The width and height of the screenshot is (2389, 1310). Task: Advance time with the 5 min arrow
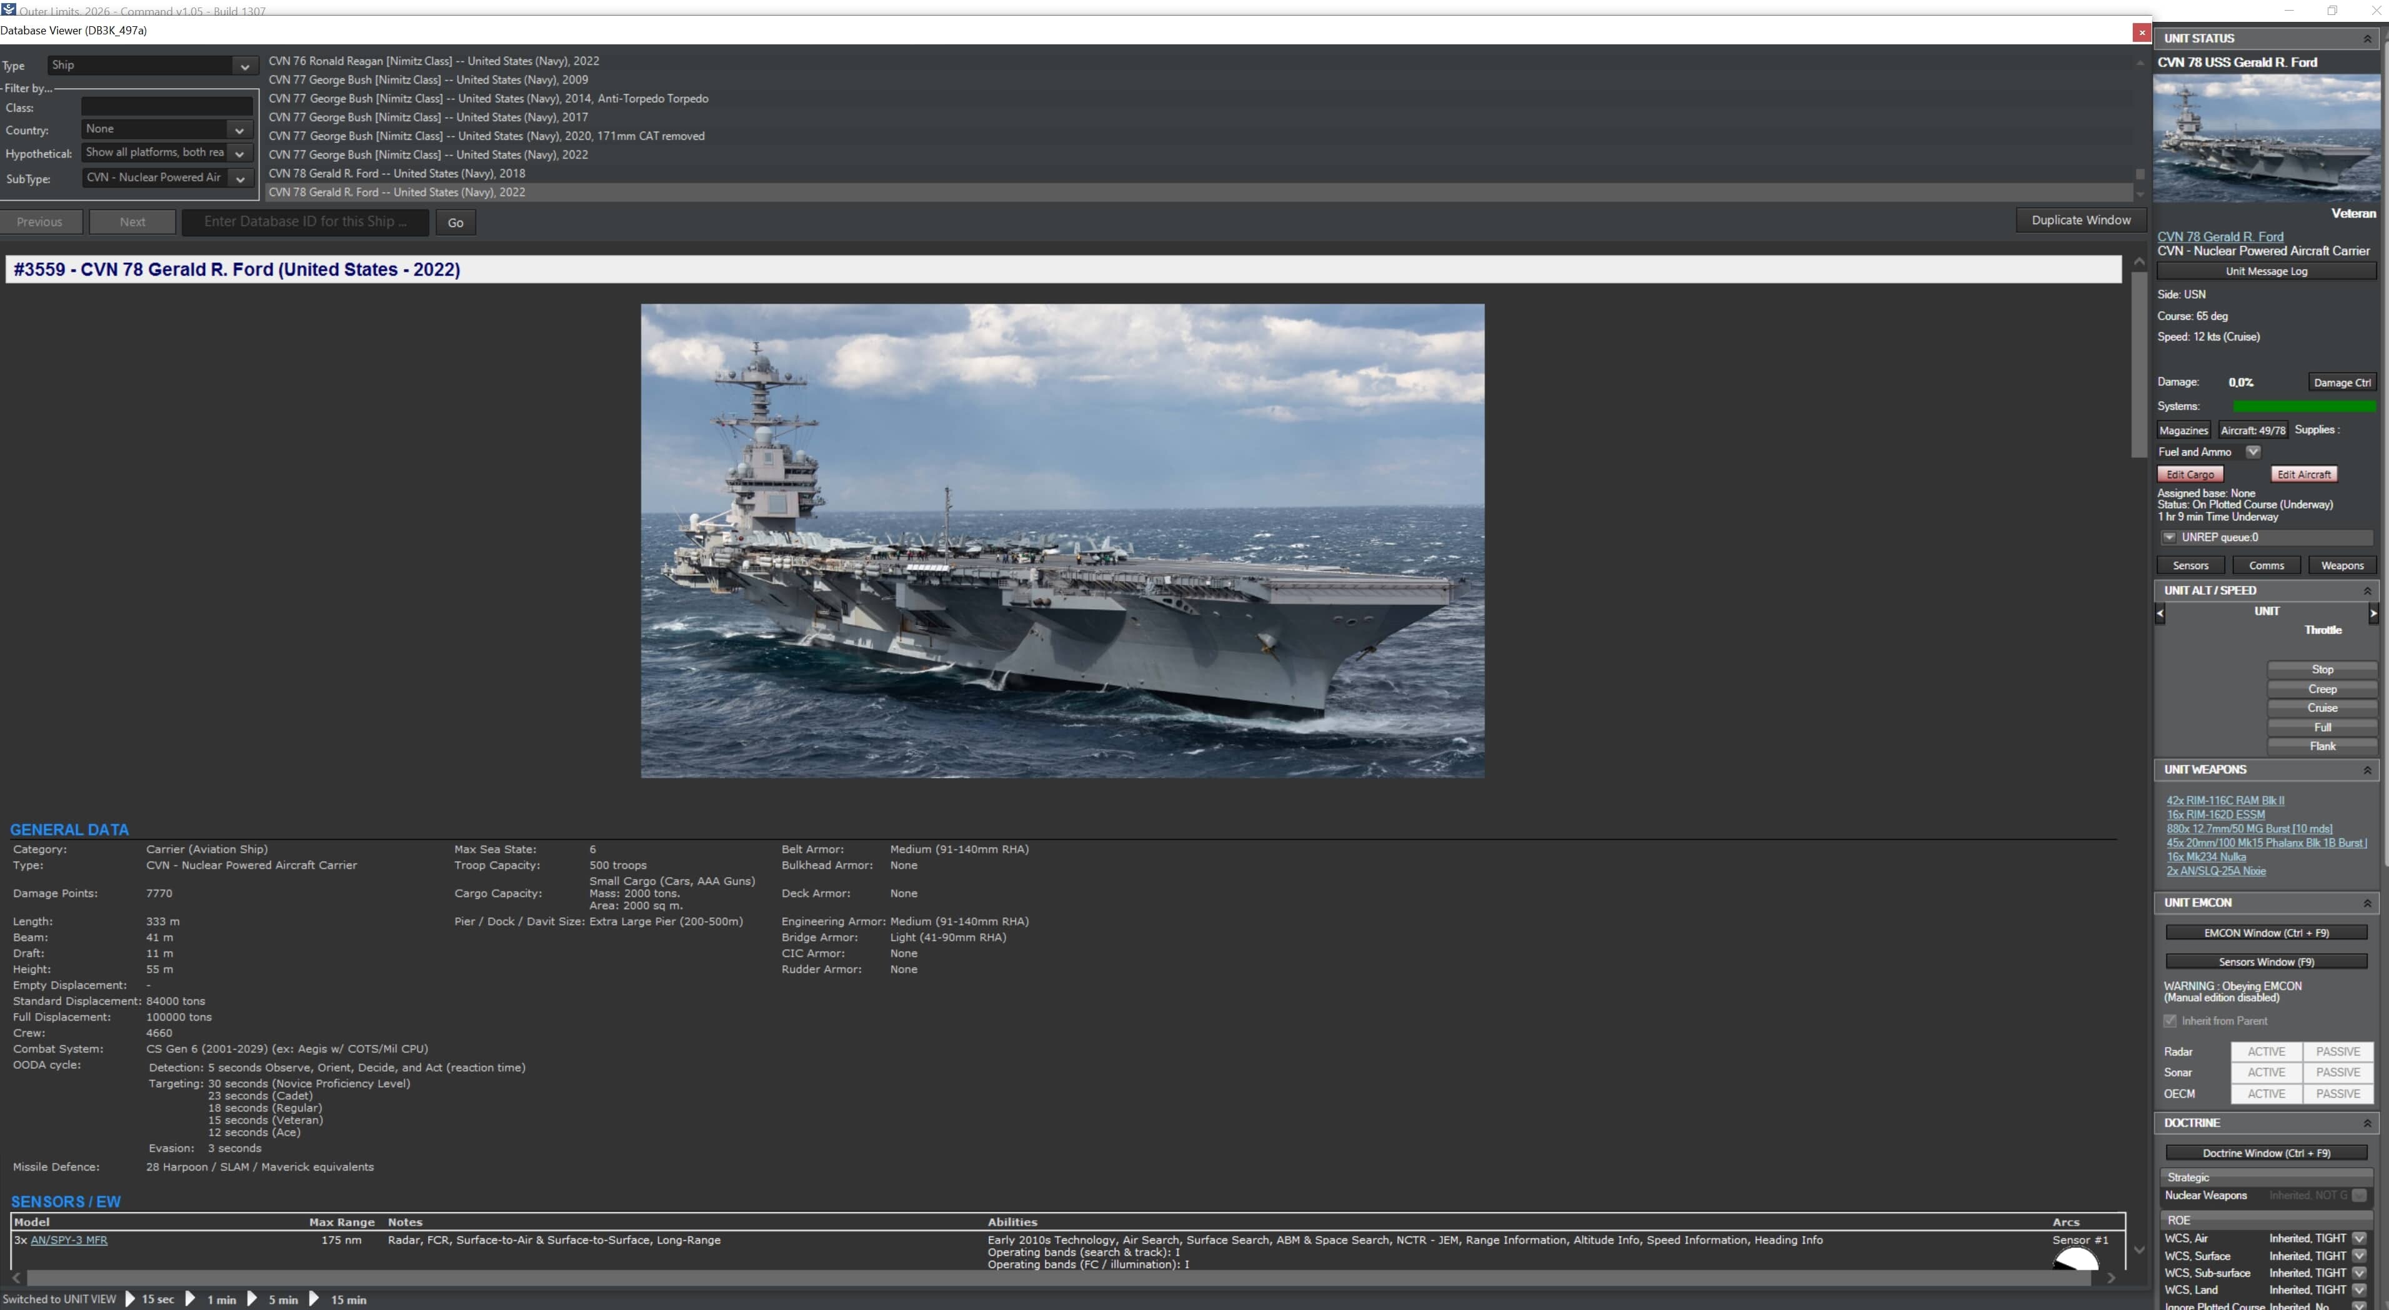[x=251, y=1299]
